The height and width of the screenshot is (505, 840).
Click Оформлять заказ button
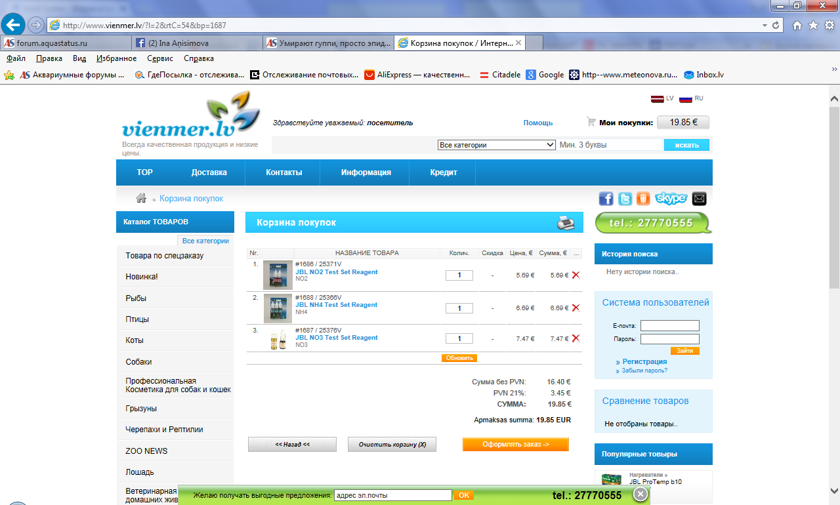(x=516, y=444)
